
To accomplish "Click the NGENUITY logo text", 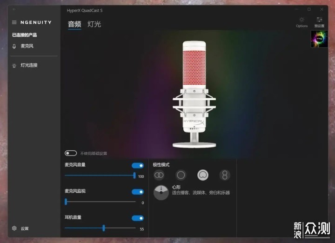I will point(36,22).
